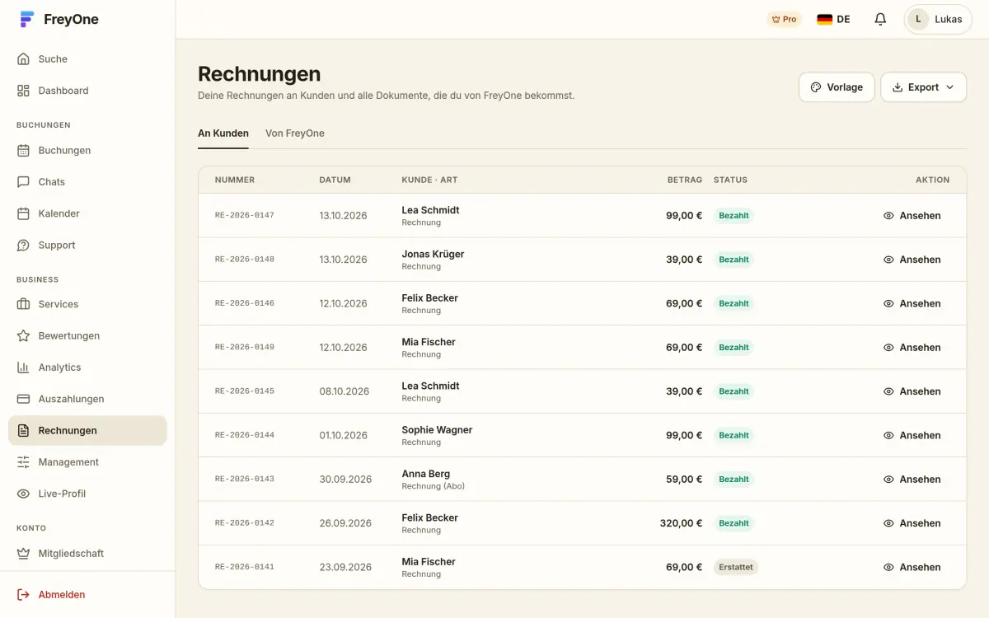Viewport: 989px width, 618px height.
Task: Click the date 01.10.2026
Action: click(343, 435)
